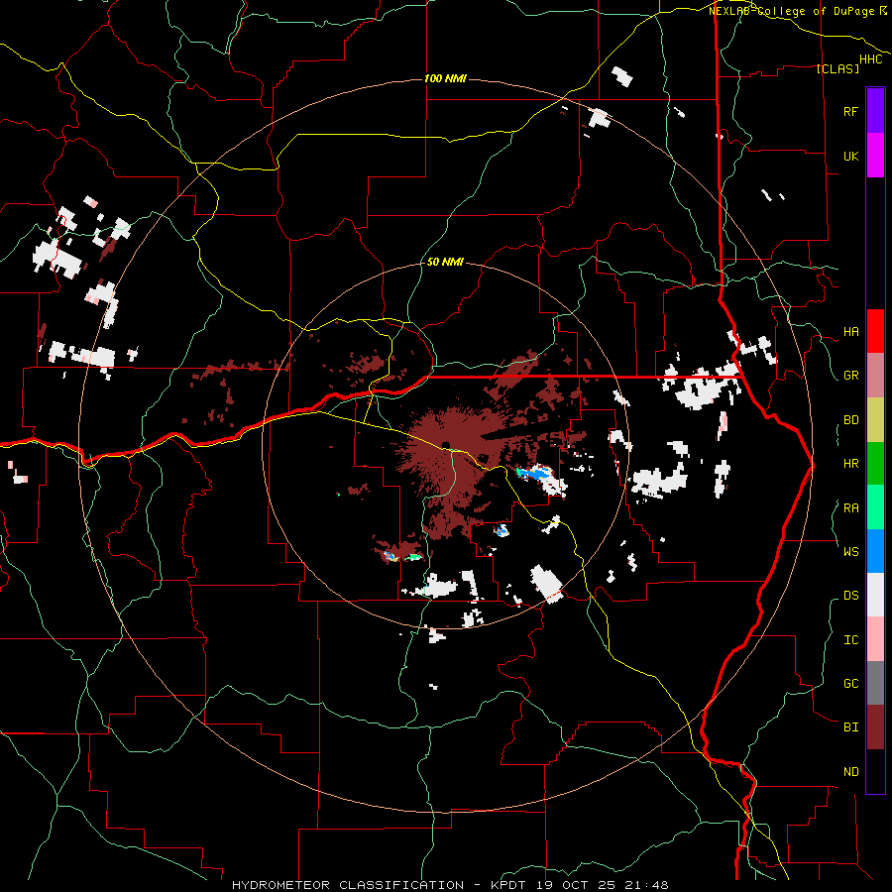
Task: Click the 19 OCT 25 date text
Action: 576,885
